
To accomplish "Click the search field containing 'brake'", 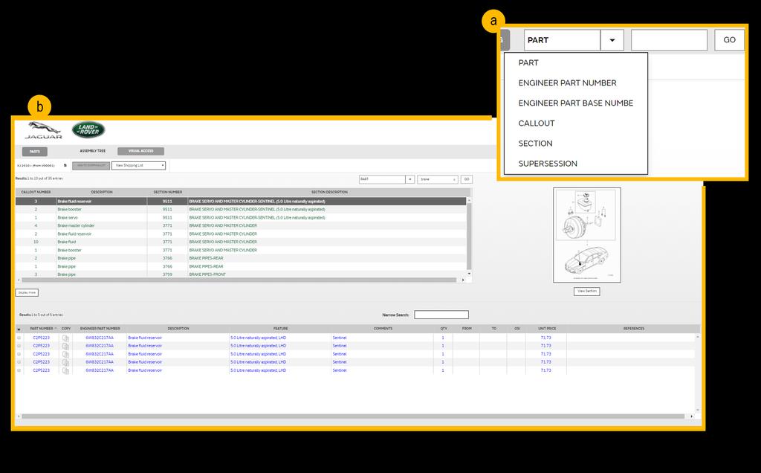I will (x=437, y=179).
